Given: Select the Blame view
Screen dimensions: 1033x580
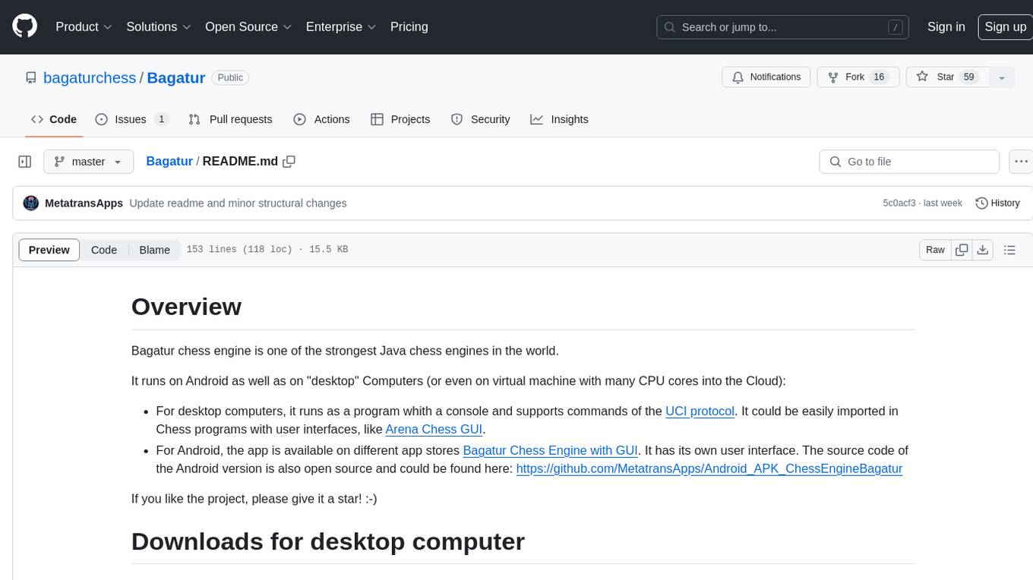Looking at the screenshot, I should pos(154,250).
